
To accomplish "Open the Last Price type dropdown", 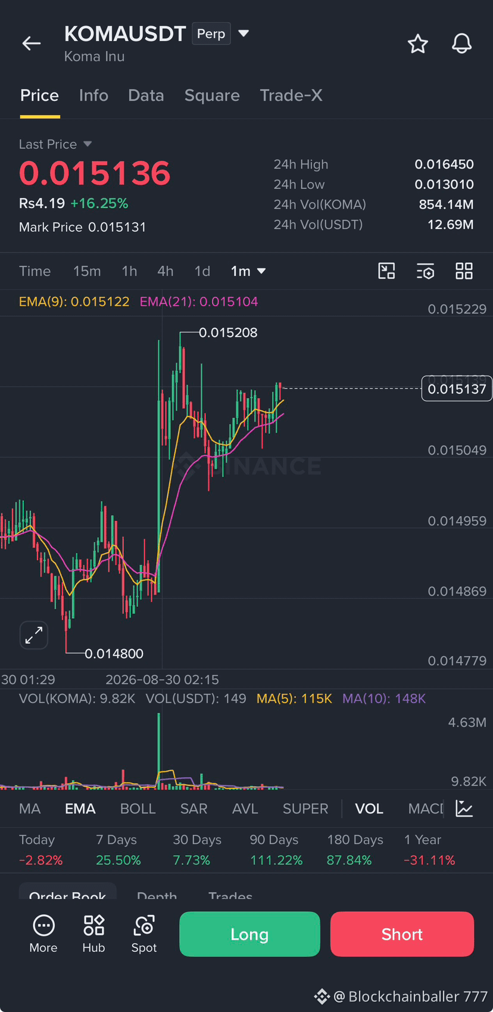I will click(x=88, y=144).
